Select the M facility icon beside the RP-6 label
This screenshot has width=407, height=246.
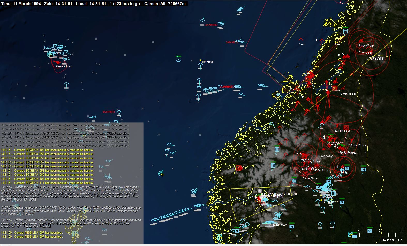pyautogui.click(x=342, y=202)
